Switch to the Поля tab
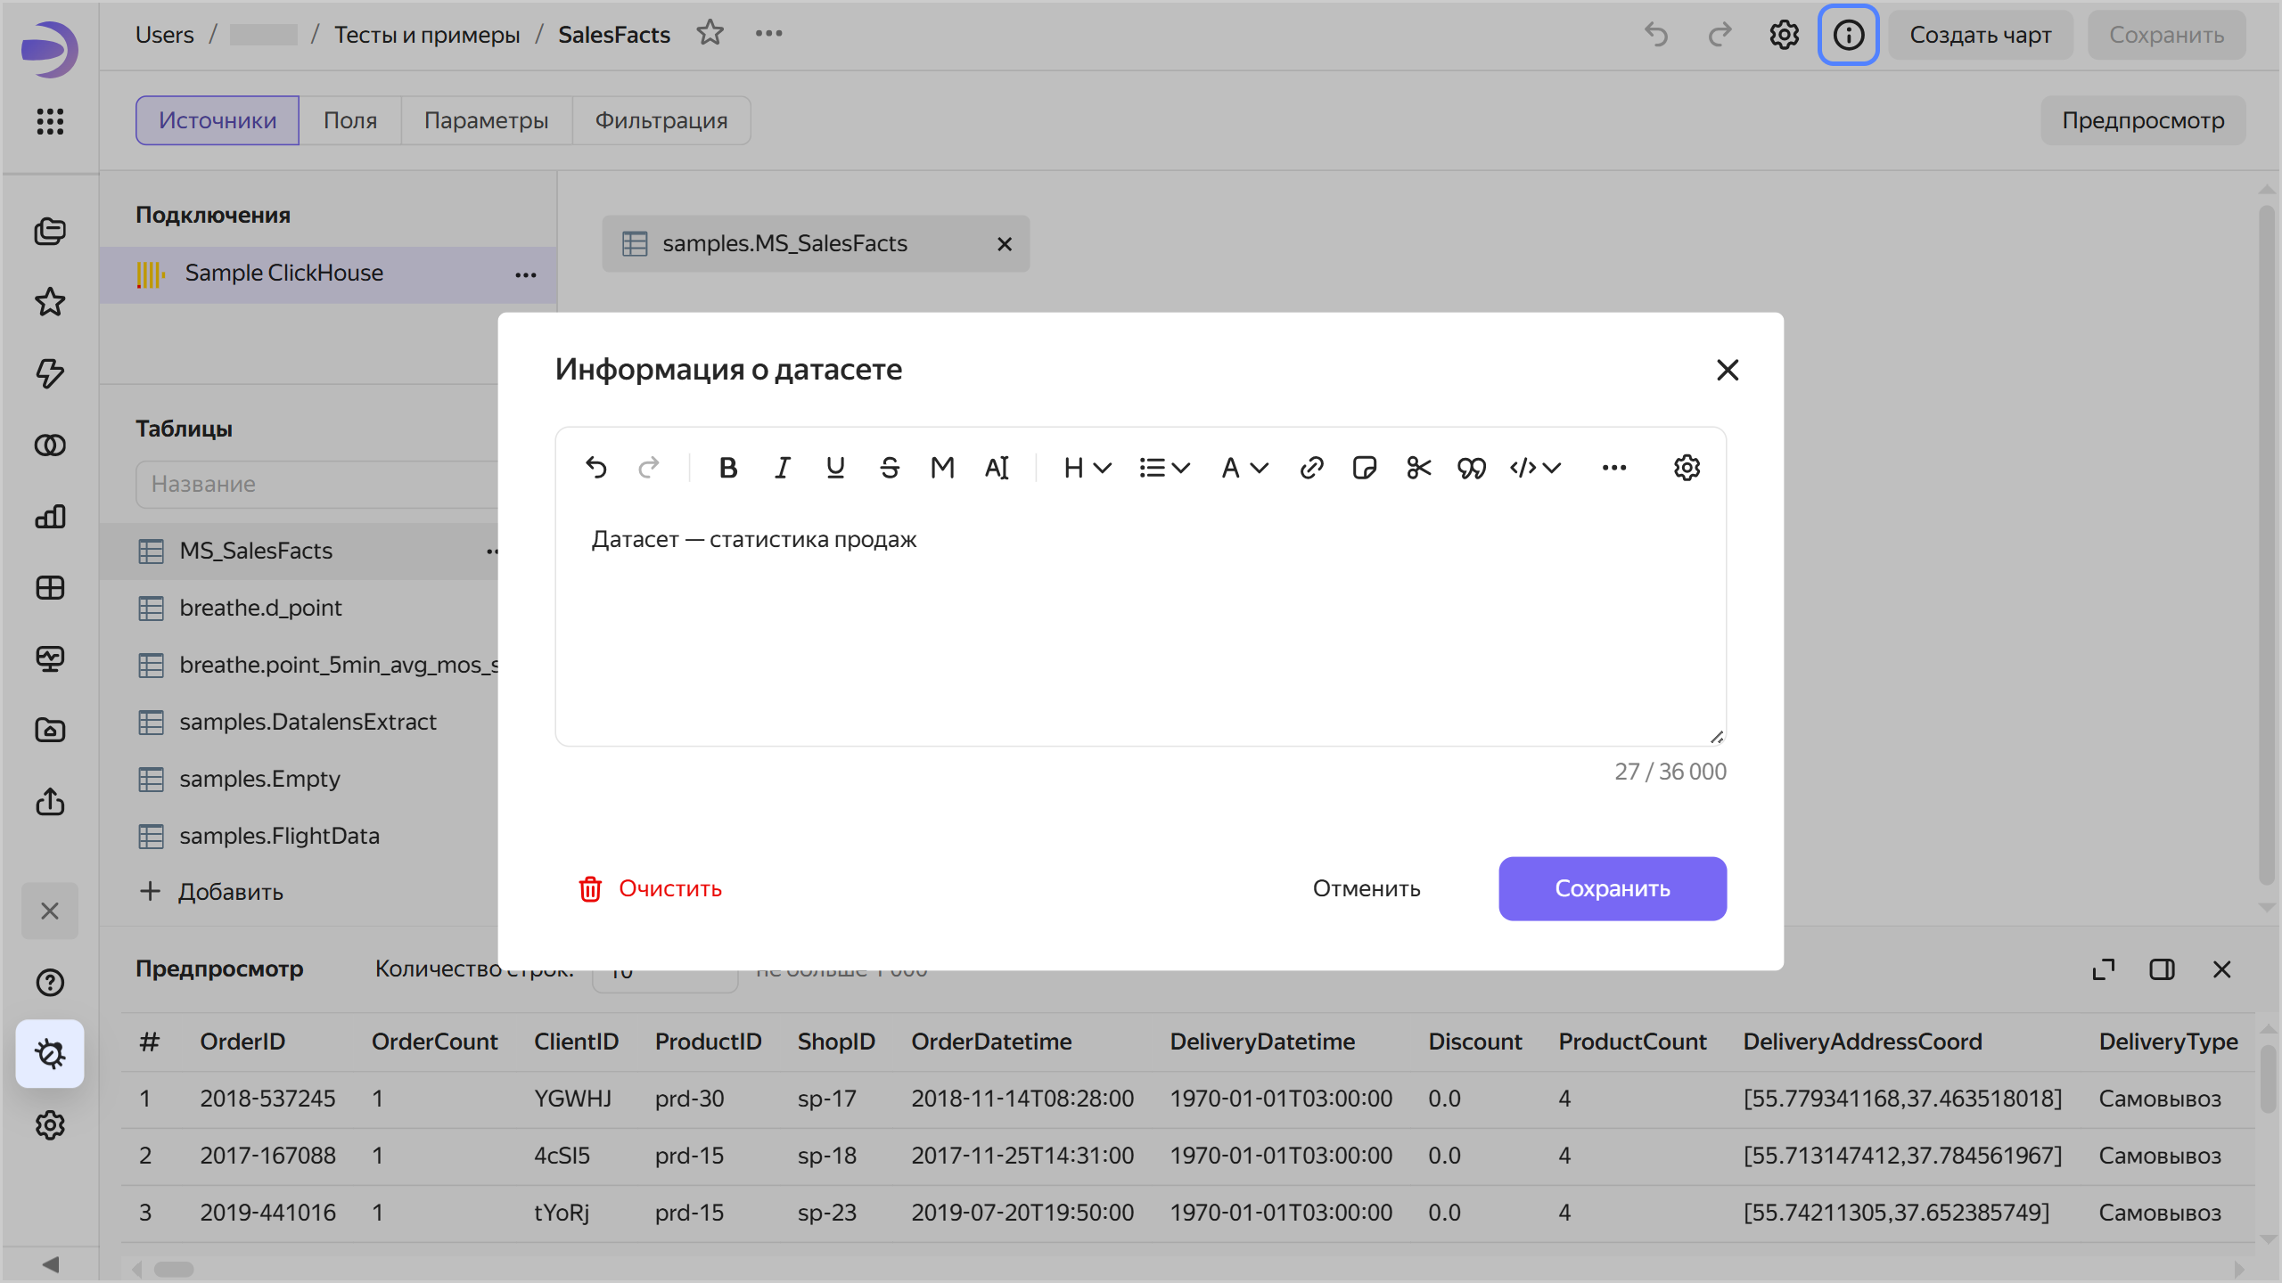 point(349,120)
